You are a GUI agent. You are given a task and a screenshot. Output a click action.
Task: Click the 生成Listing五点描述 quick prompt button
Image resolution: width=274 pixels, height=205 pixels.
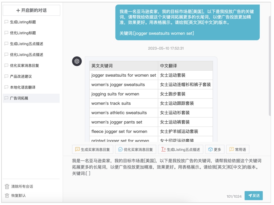point(181,149)
